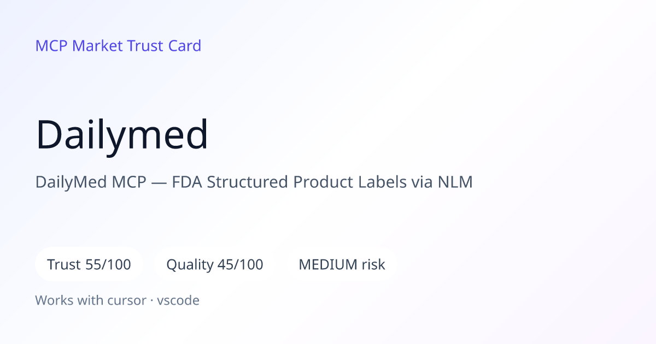Click the Works with cursor · vscode text
Screen dimensions: 656x344
coord(117,300)
